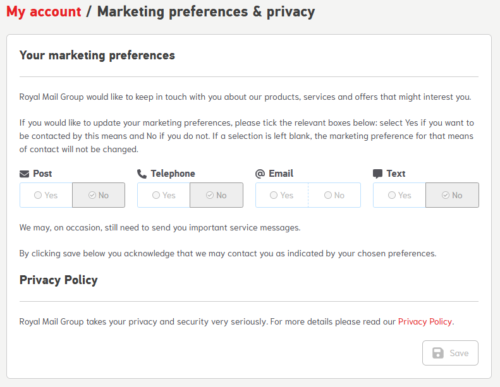Select Yes for Post marketing
The height and width of the screenshot is (387, 500).
click(46, 195)
